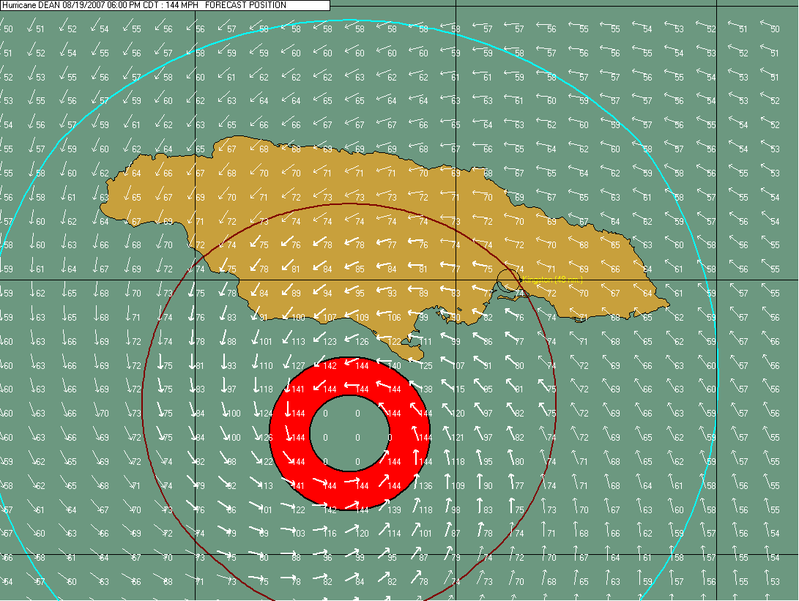Click the 124 wind speed value

266,414
